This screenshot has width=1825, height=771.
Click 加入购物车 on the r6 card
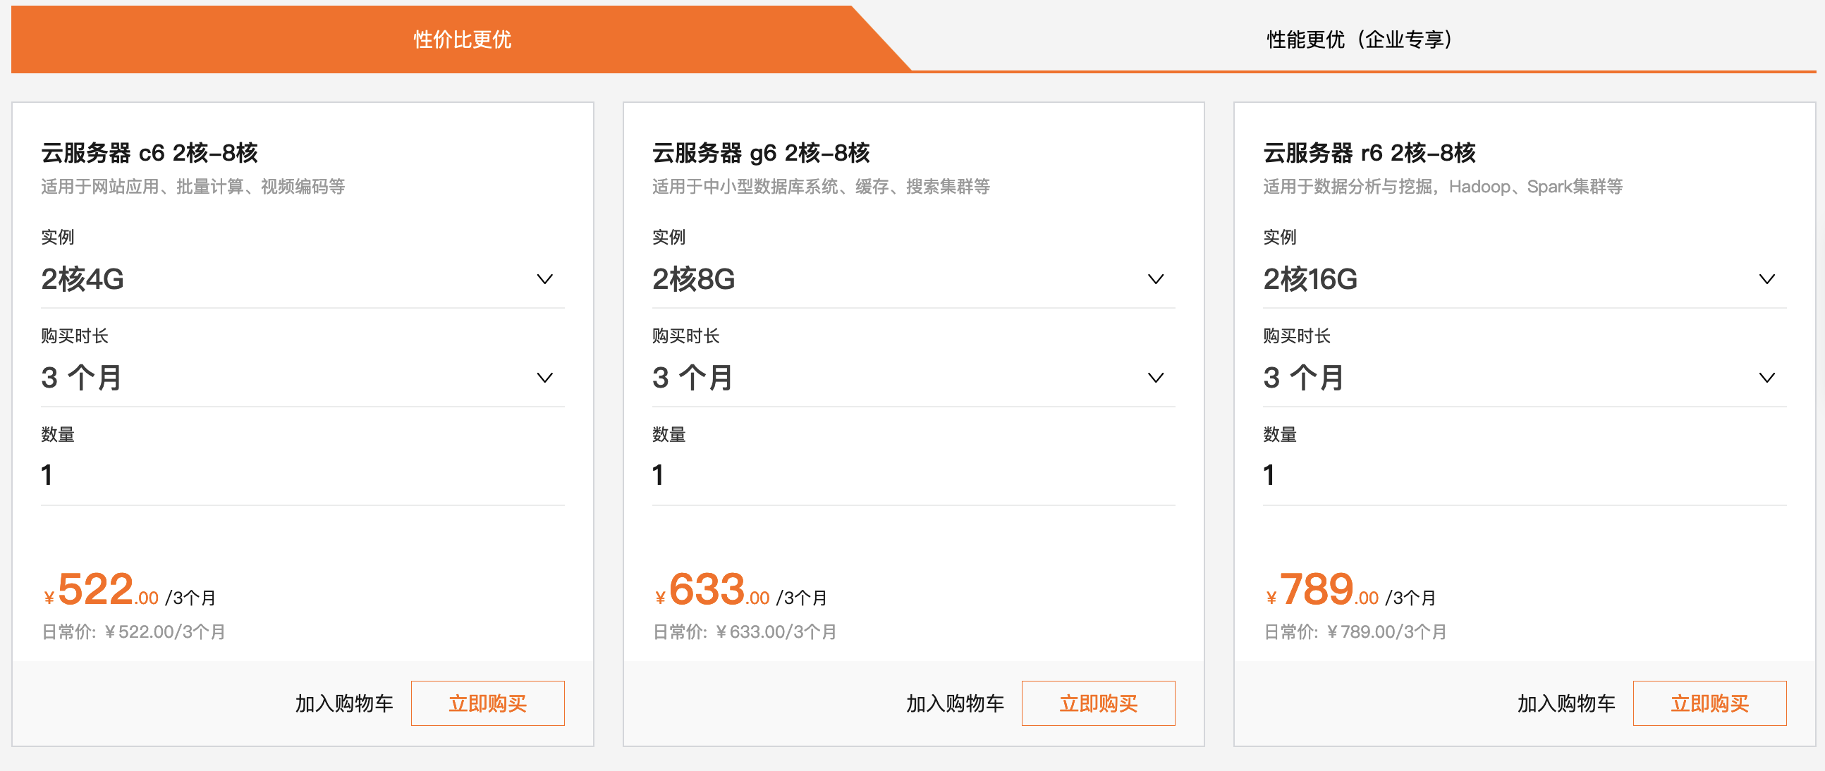click(1565, 703)
